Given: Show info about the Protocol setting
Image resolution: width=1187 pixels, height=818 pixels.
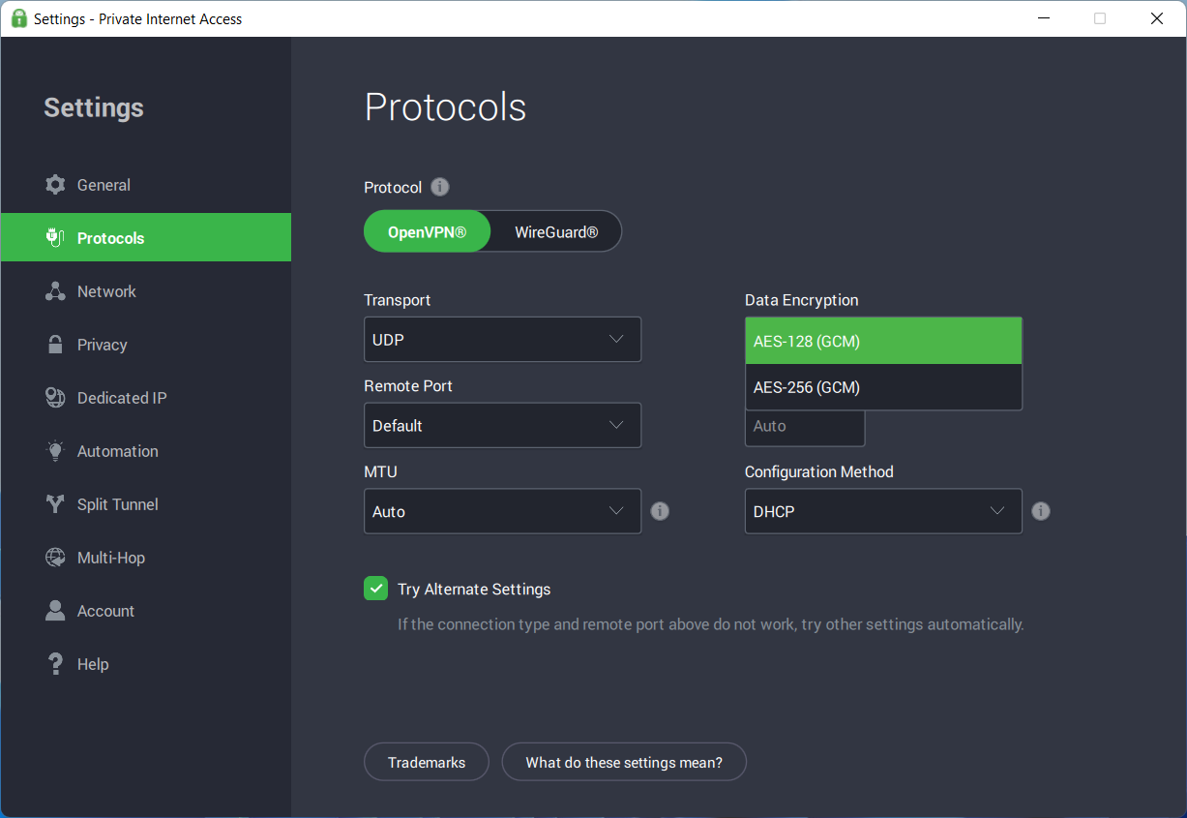Looking at the screenshot, I should (440, 187).
